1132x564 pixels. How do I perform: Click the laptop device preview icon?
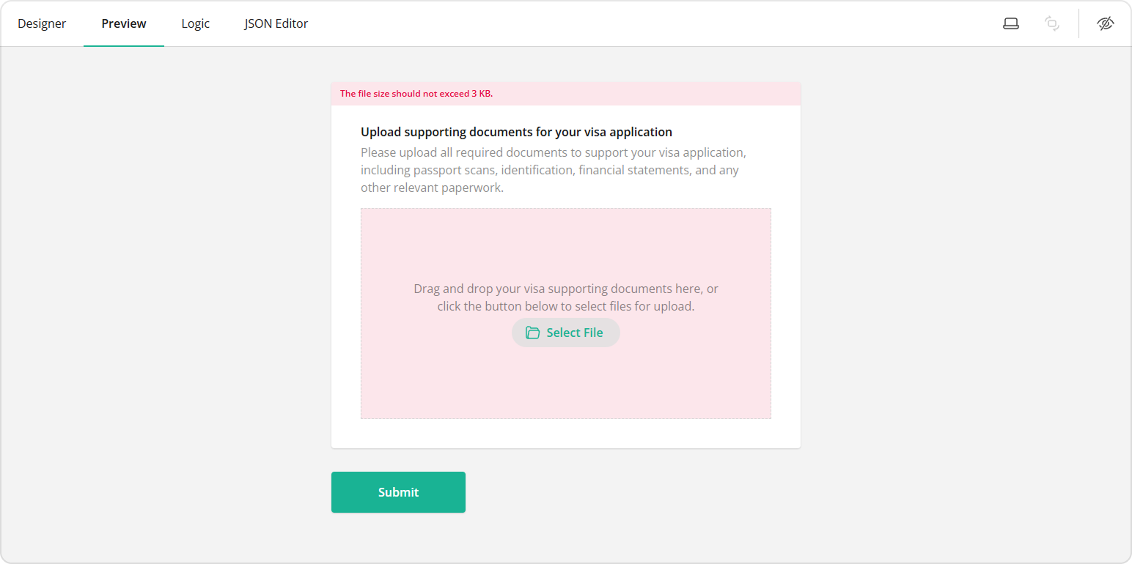(1010, 23)
